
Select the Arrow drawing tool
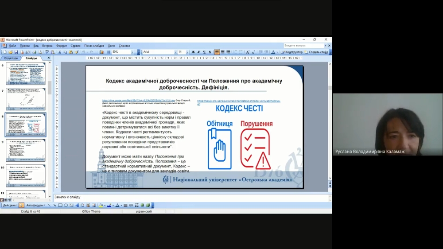pyautogui.click(x=55, y=205)
